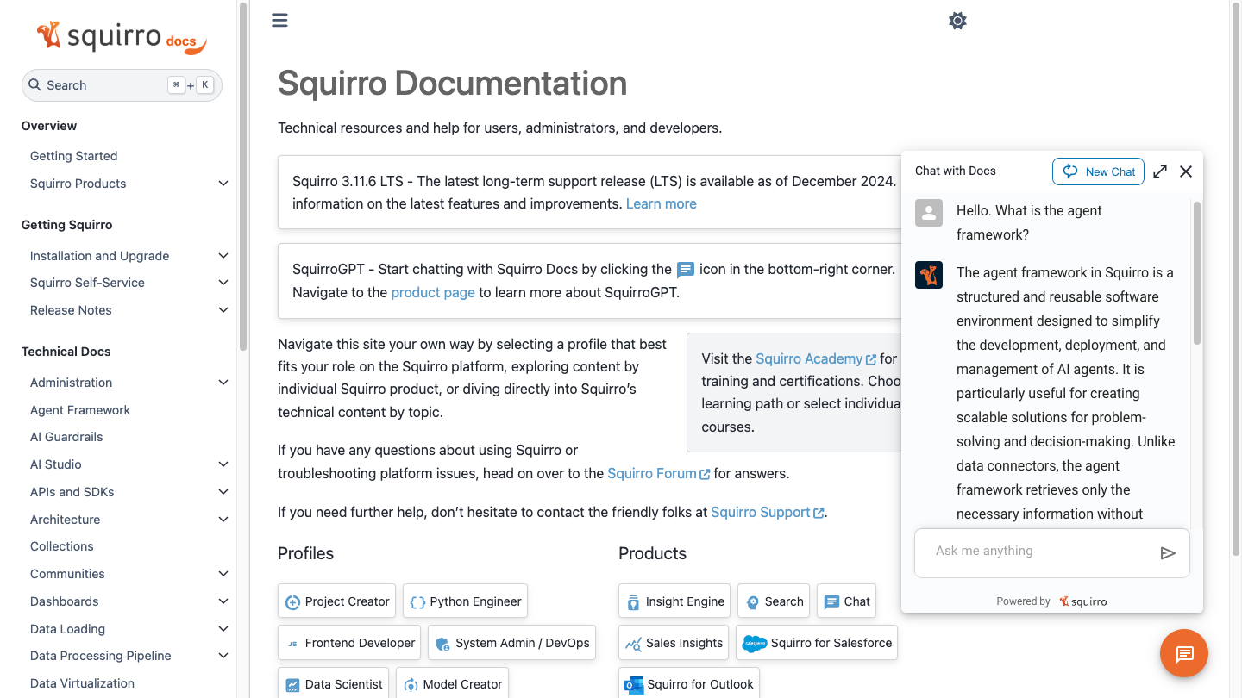Expand Release Notes chevron
The width and height of the screenshot is (1242, 698).
tap(223, 310)
